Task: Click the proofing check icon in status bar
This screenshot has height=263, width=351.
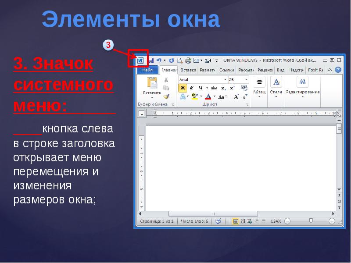Action: (x=218, y=221)
